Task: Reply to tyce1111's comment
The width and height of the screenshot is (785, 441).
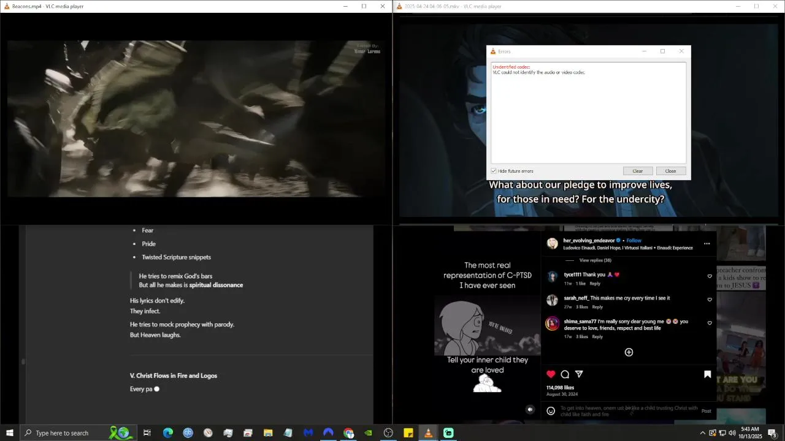Action: coord(595,284)
